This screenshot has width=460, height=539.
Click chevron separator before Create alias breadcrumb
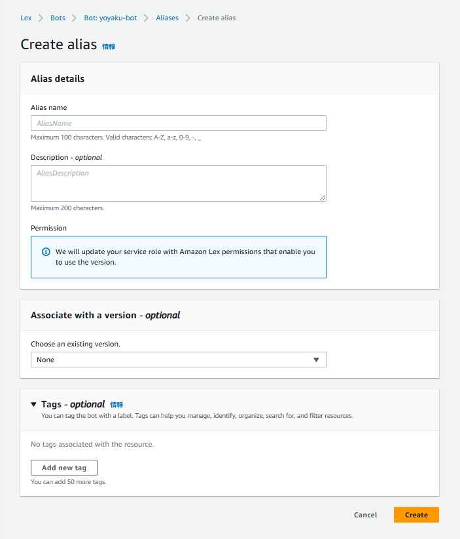click(188, 18)
